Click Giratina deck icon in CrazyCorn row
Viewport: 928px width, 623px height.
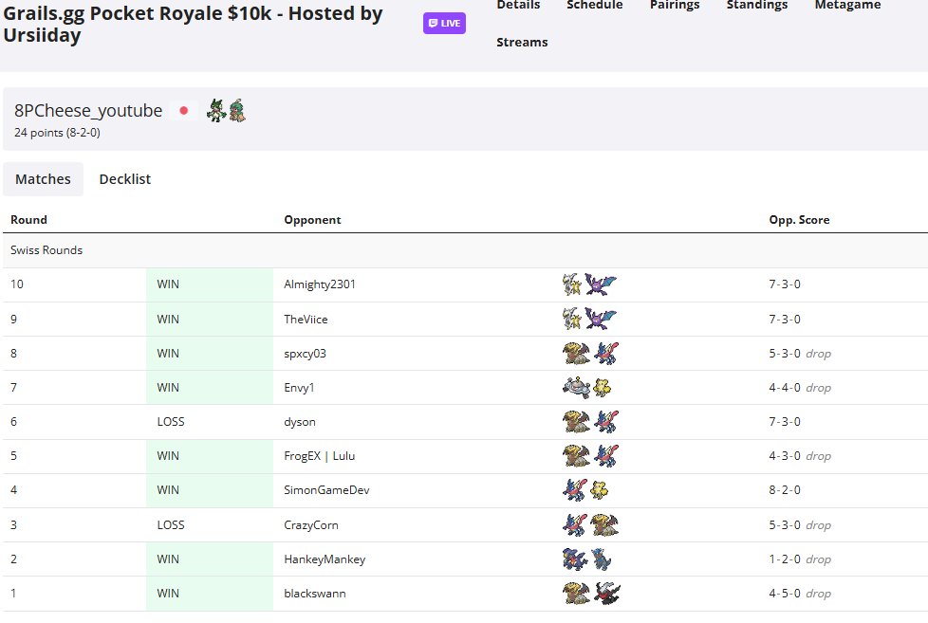coord(604,525)
